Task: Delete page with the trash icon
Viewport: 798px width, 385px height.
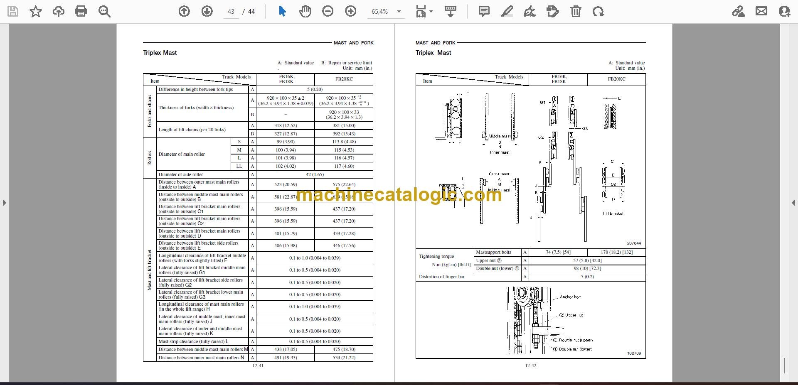Action: click(x=576, y=12)
